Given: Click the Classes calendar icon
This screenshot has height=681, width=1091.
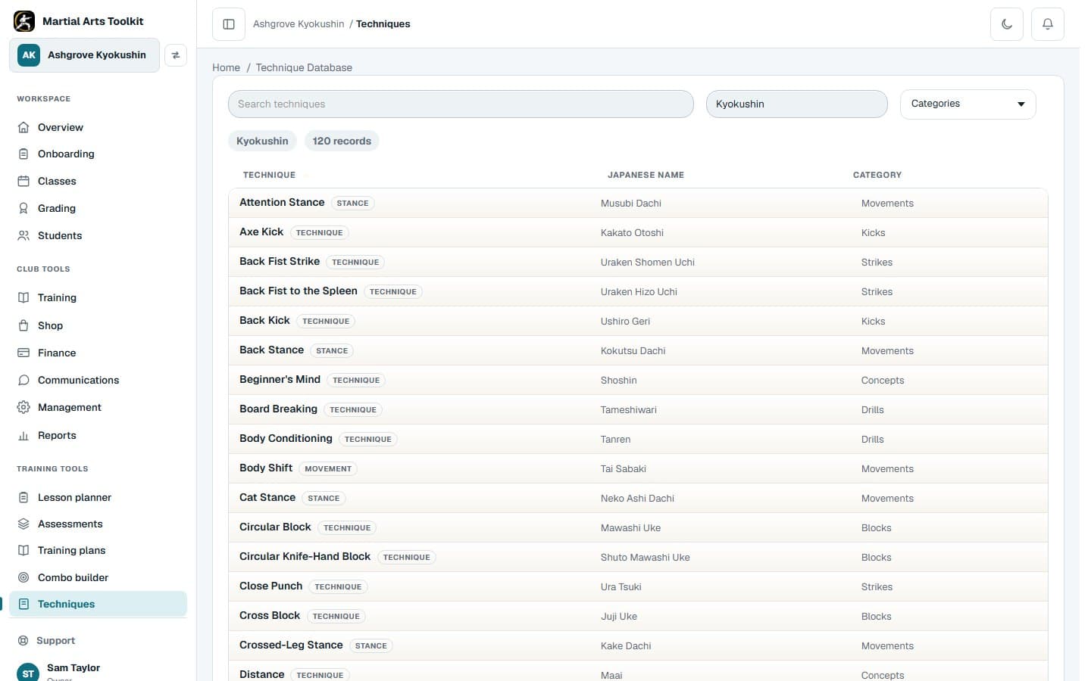Looking at the screenshot, I should tap(23, 181).
